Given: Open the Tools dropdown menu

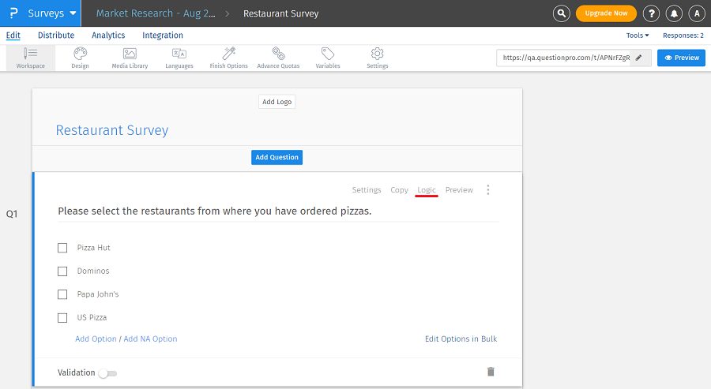Looking at the screenshot, I should (636, 36).
